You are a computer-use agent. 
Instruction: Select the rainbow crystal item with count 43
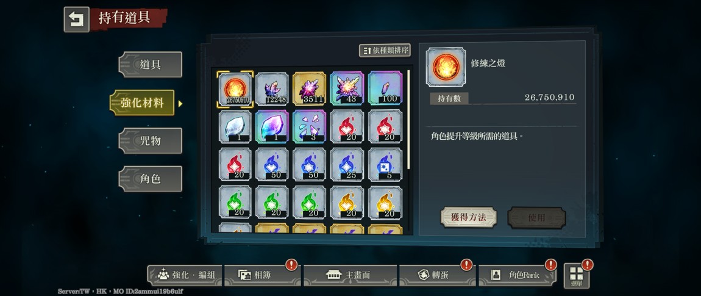347,88
